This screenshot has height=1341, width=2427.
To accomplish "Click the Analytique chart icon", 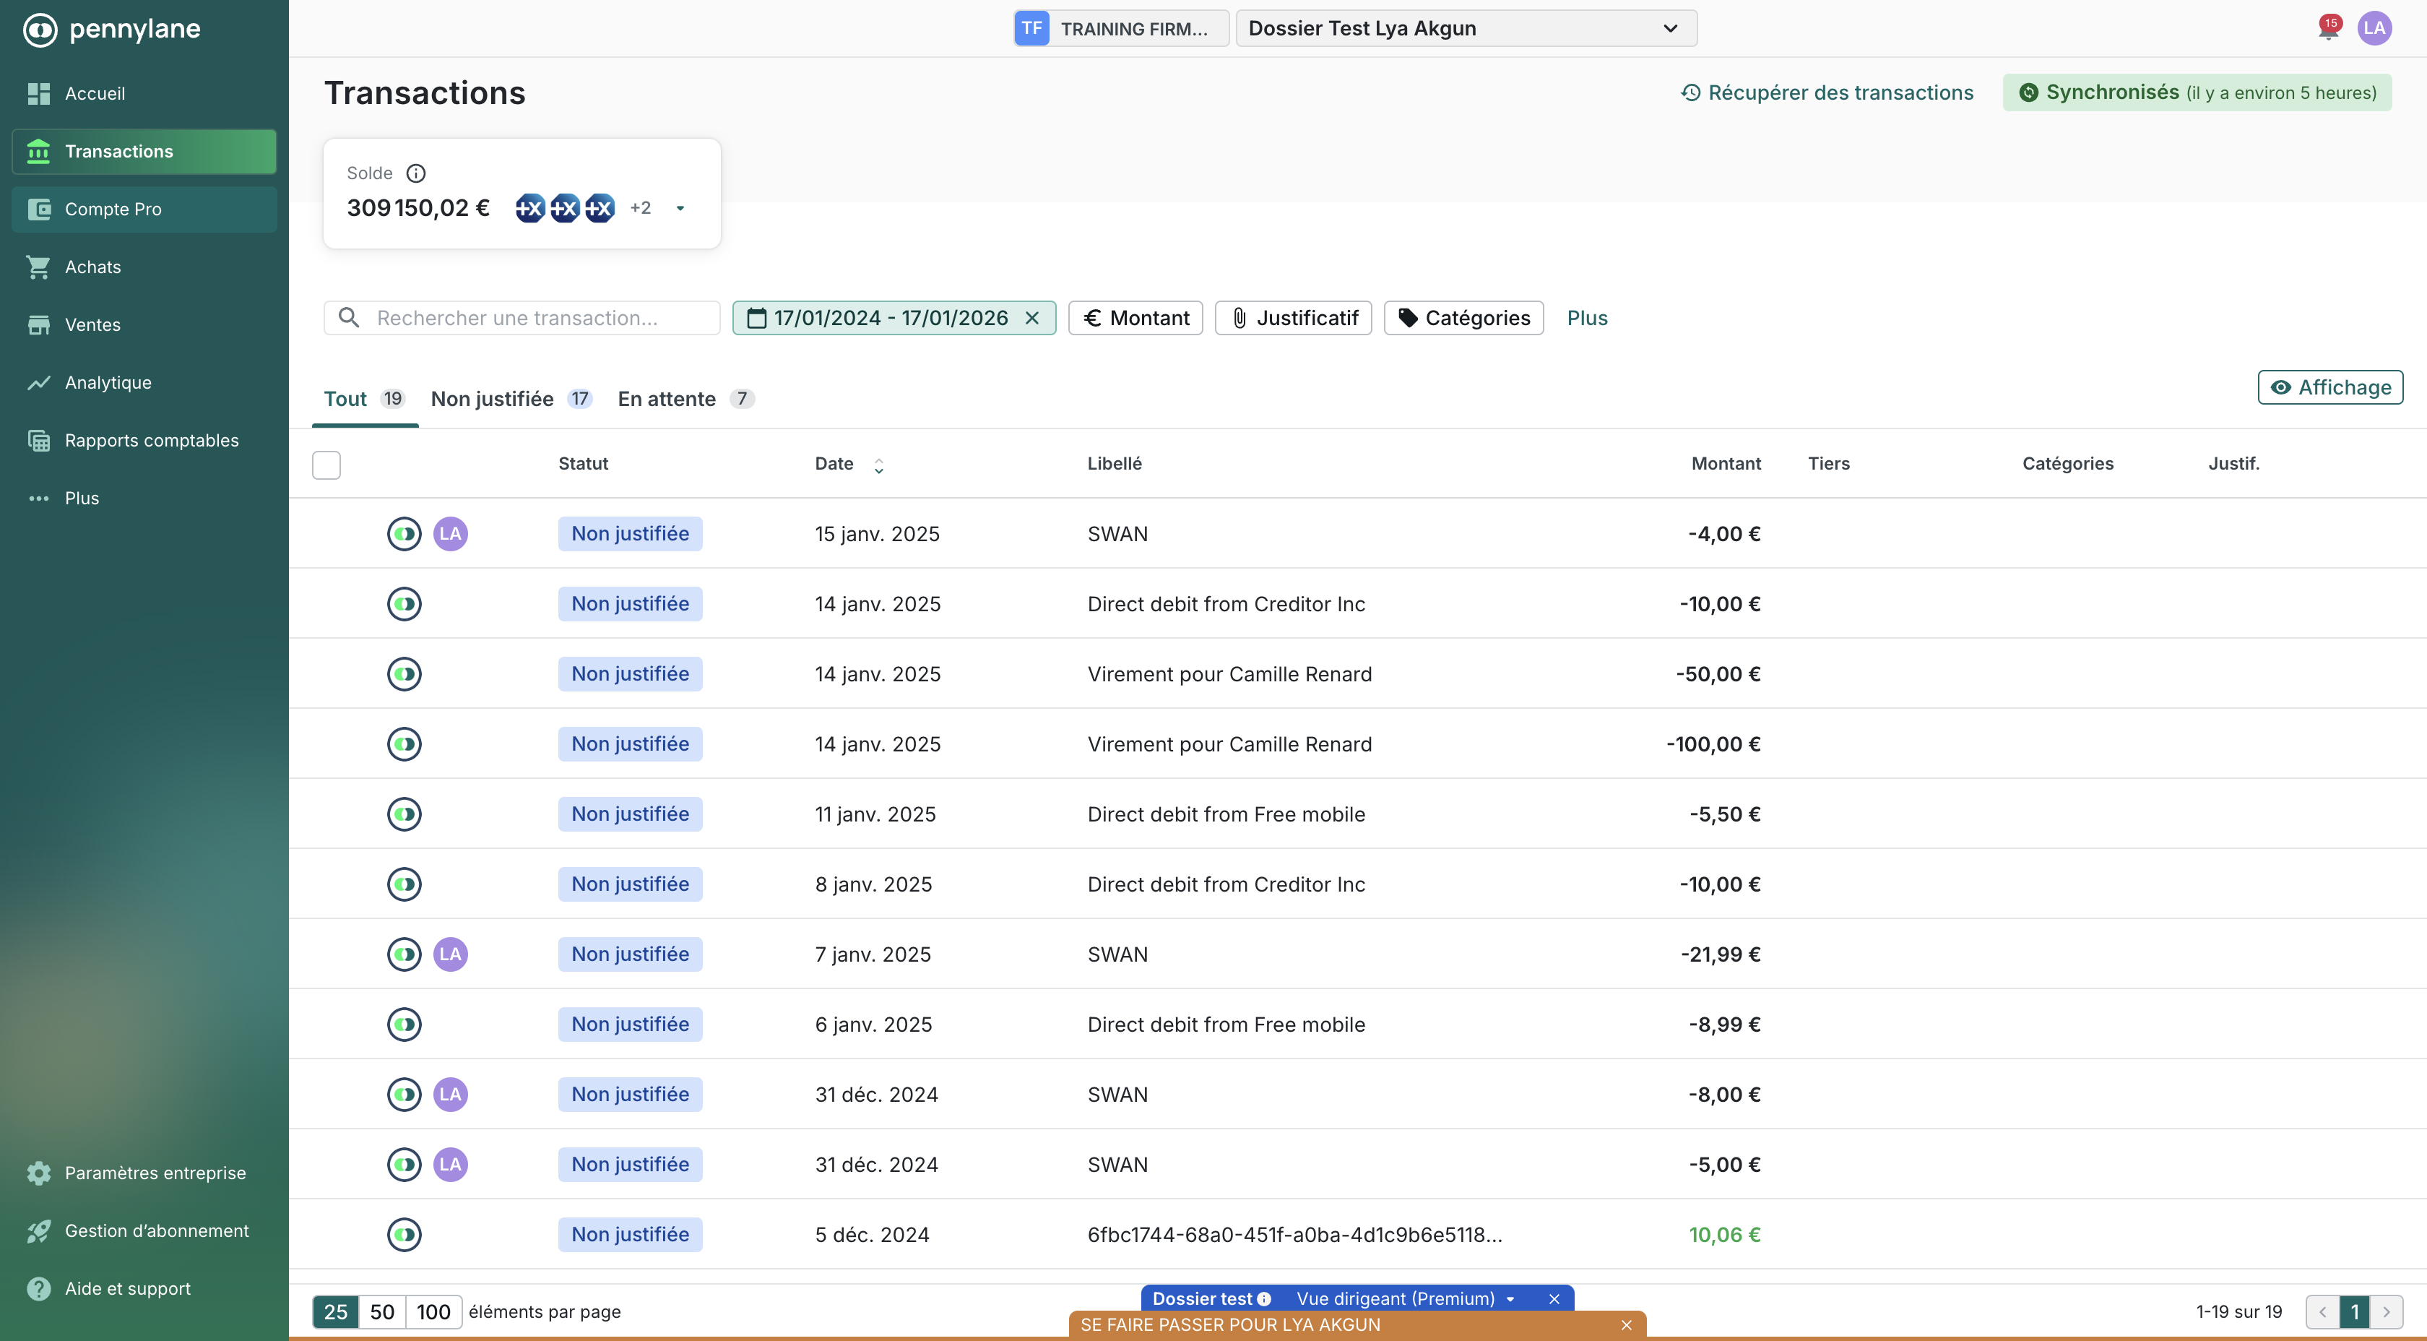I will coord(38,383).
